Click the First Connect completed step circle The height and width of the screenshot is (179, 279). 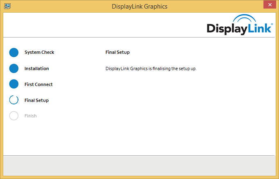click(14, 84)
